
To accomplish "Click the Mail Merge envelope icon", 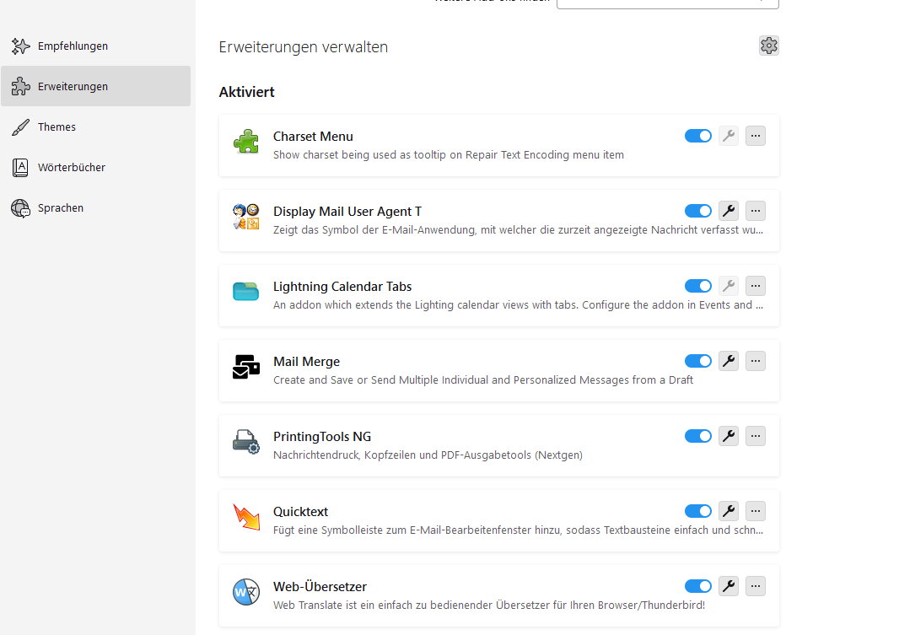I will coord(246,367).
